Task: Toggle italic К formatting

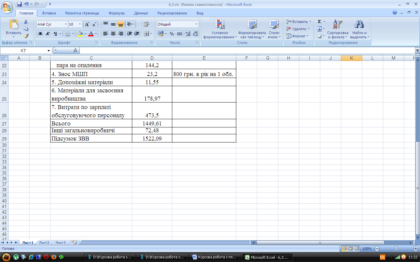Action: tap(48, 33)
